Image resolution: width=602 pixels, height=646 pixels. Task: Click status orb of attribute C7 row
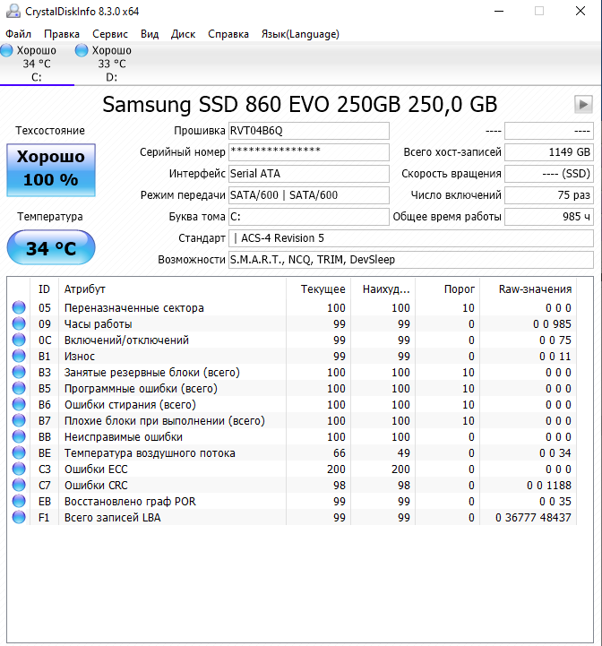coord(19,485)
